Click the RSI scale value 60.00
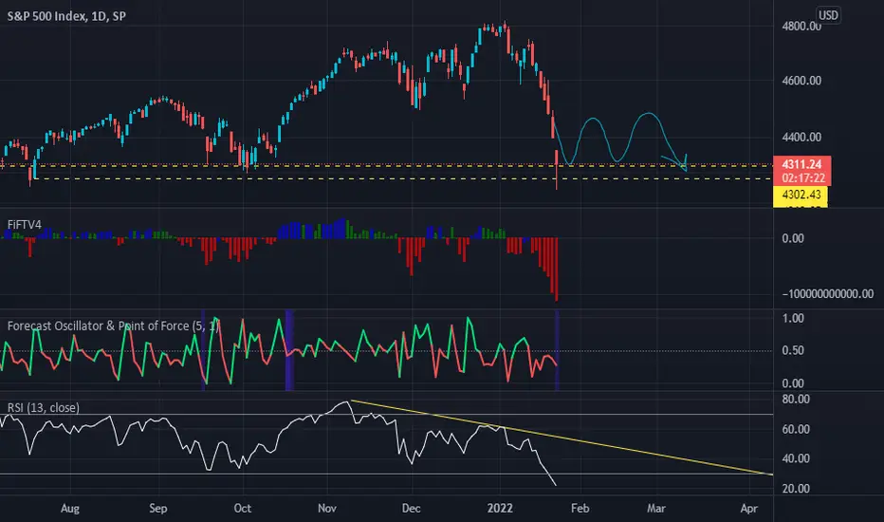 click(796, 429)
